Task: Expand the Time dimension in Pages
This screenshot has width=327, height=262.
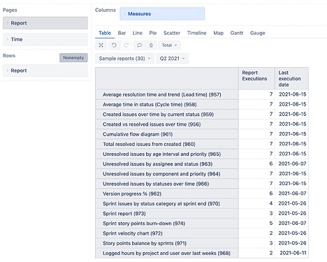Action: [x=45, y=39]
